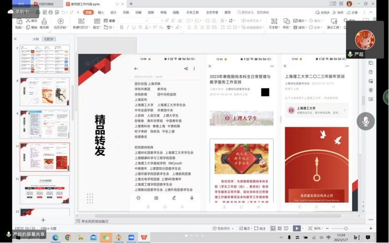Click the Notes (备注) status bar button
The height and width of the screenshot is (243, 389).
[x=246, y=228]
